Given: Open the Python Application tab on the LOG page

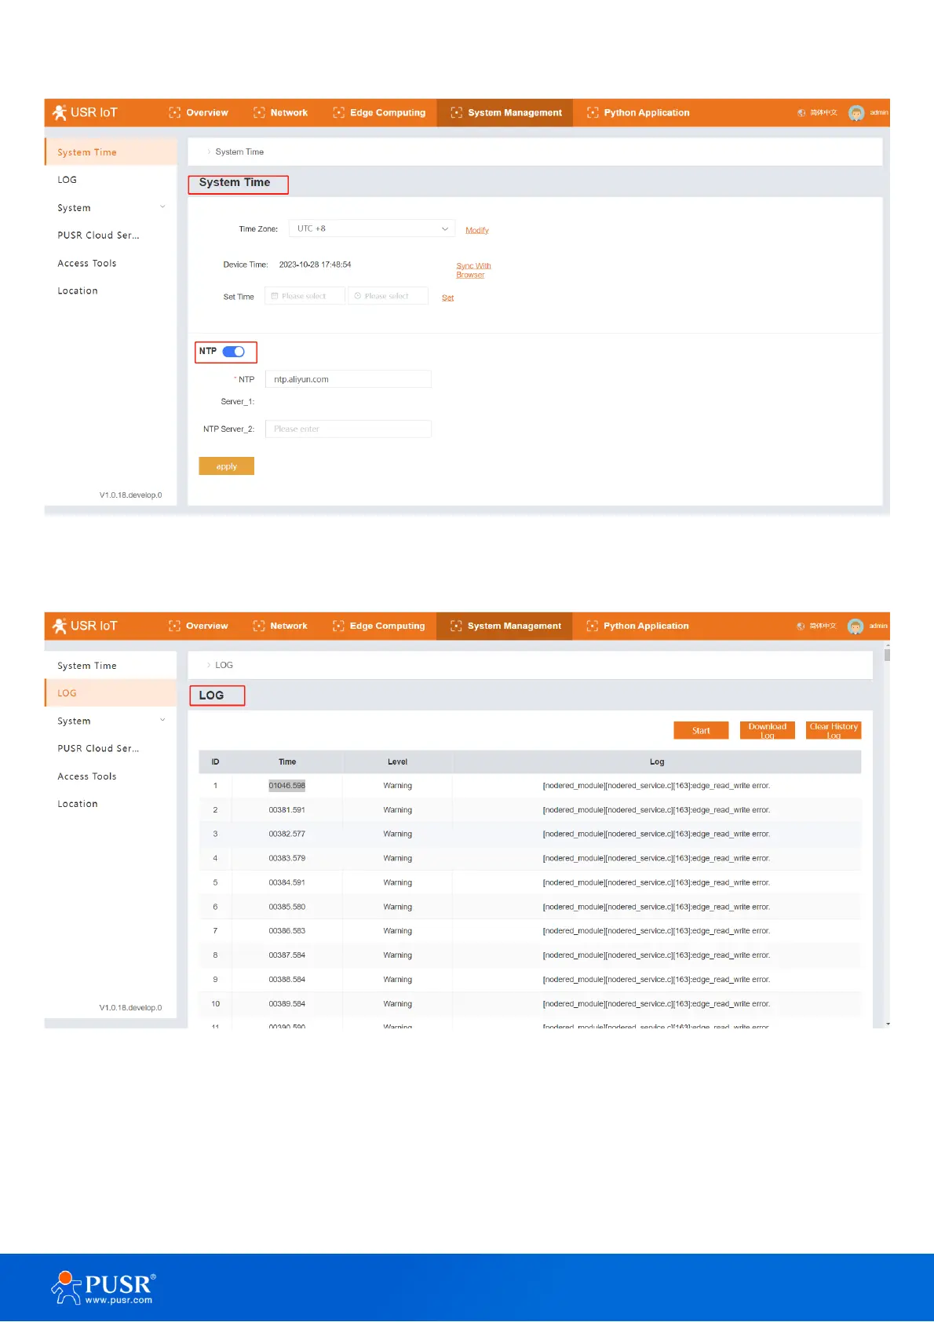Looking at the screenshot, I should pyautogui.click(x=637, y=626).
